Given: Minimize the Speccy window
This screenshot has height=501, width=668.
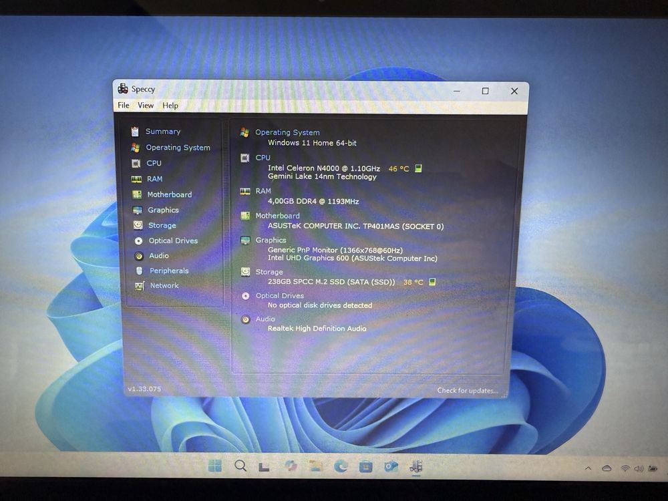Looking at the screenshot, I should (457, 91).
